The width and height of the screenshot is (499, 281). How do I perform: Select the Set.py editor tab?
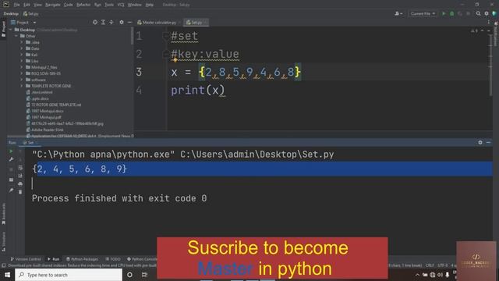[196, 23]
